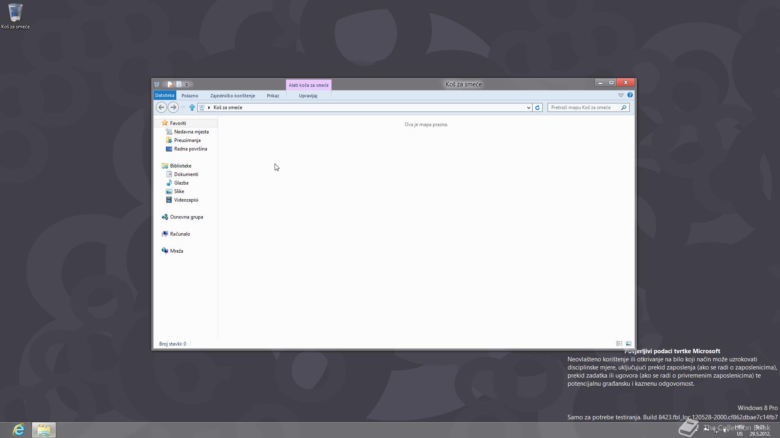Refresh the Koš za smeće folder

(x=537, y=107)
